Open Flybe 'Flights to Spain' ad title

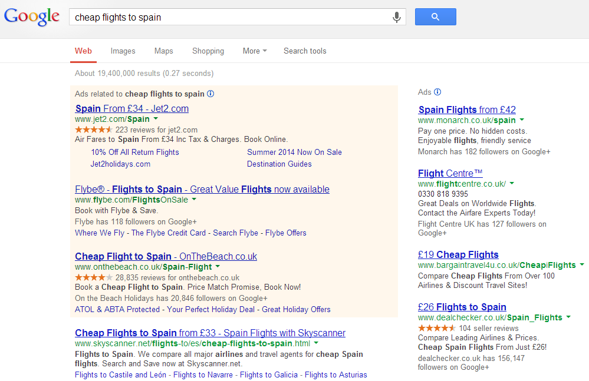[202, 190]
